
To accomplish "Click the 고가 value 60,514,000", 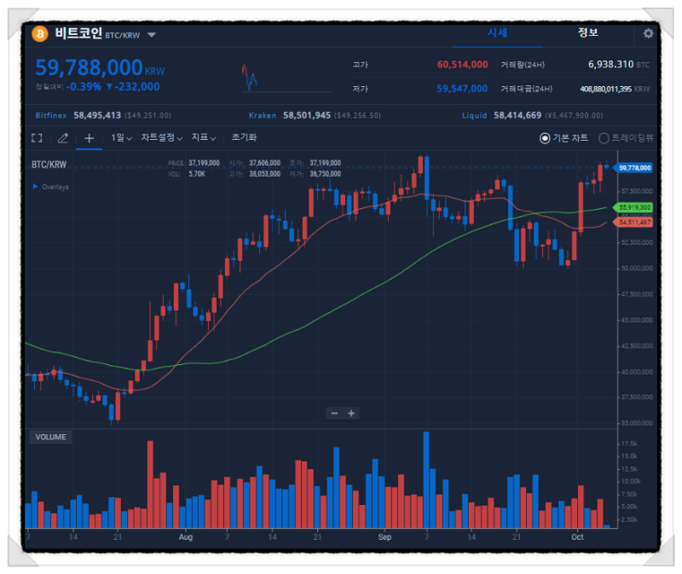I will [462, 65].
